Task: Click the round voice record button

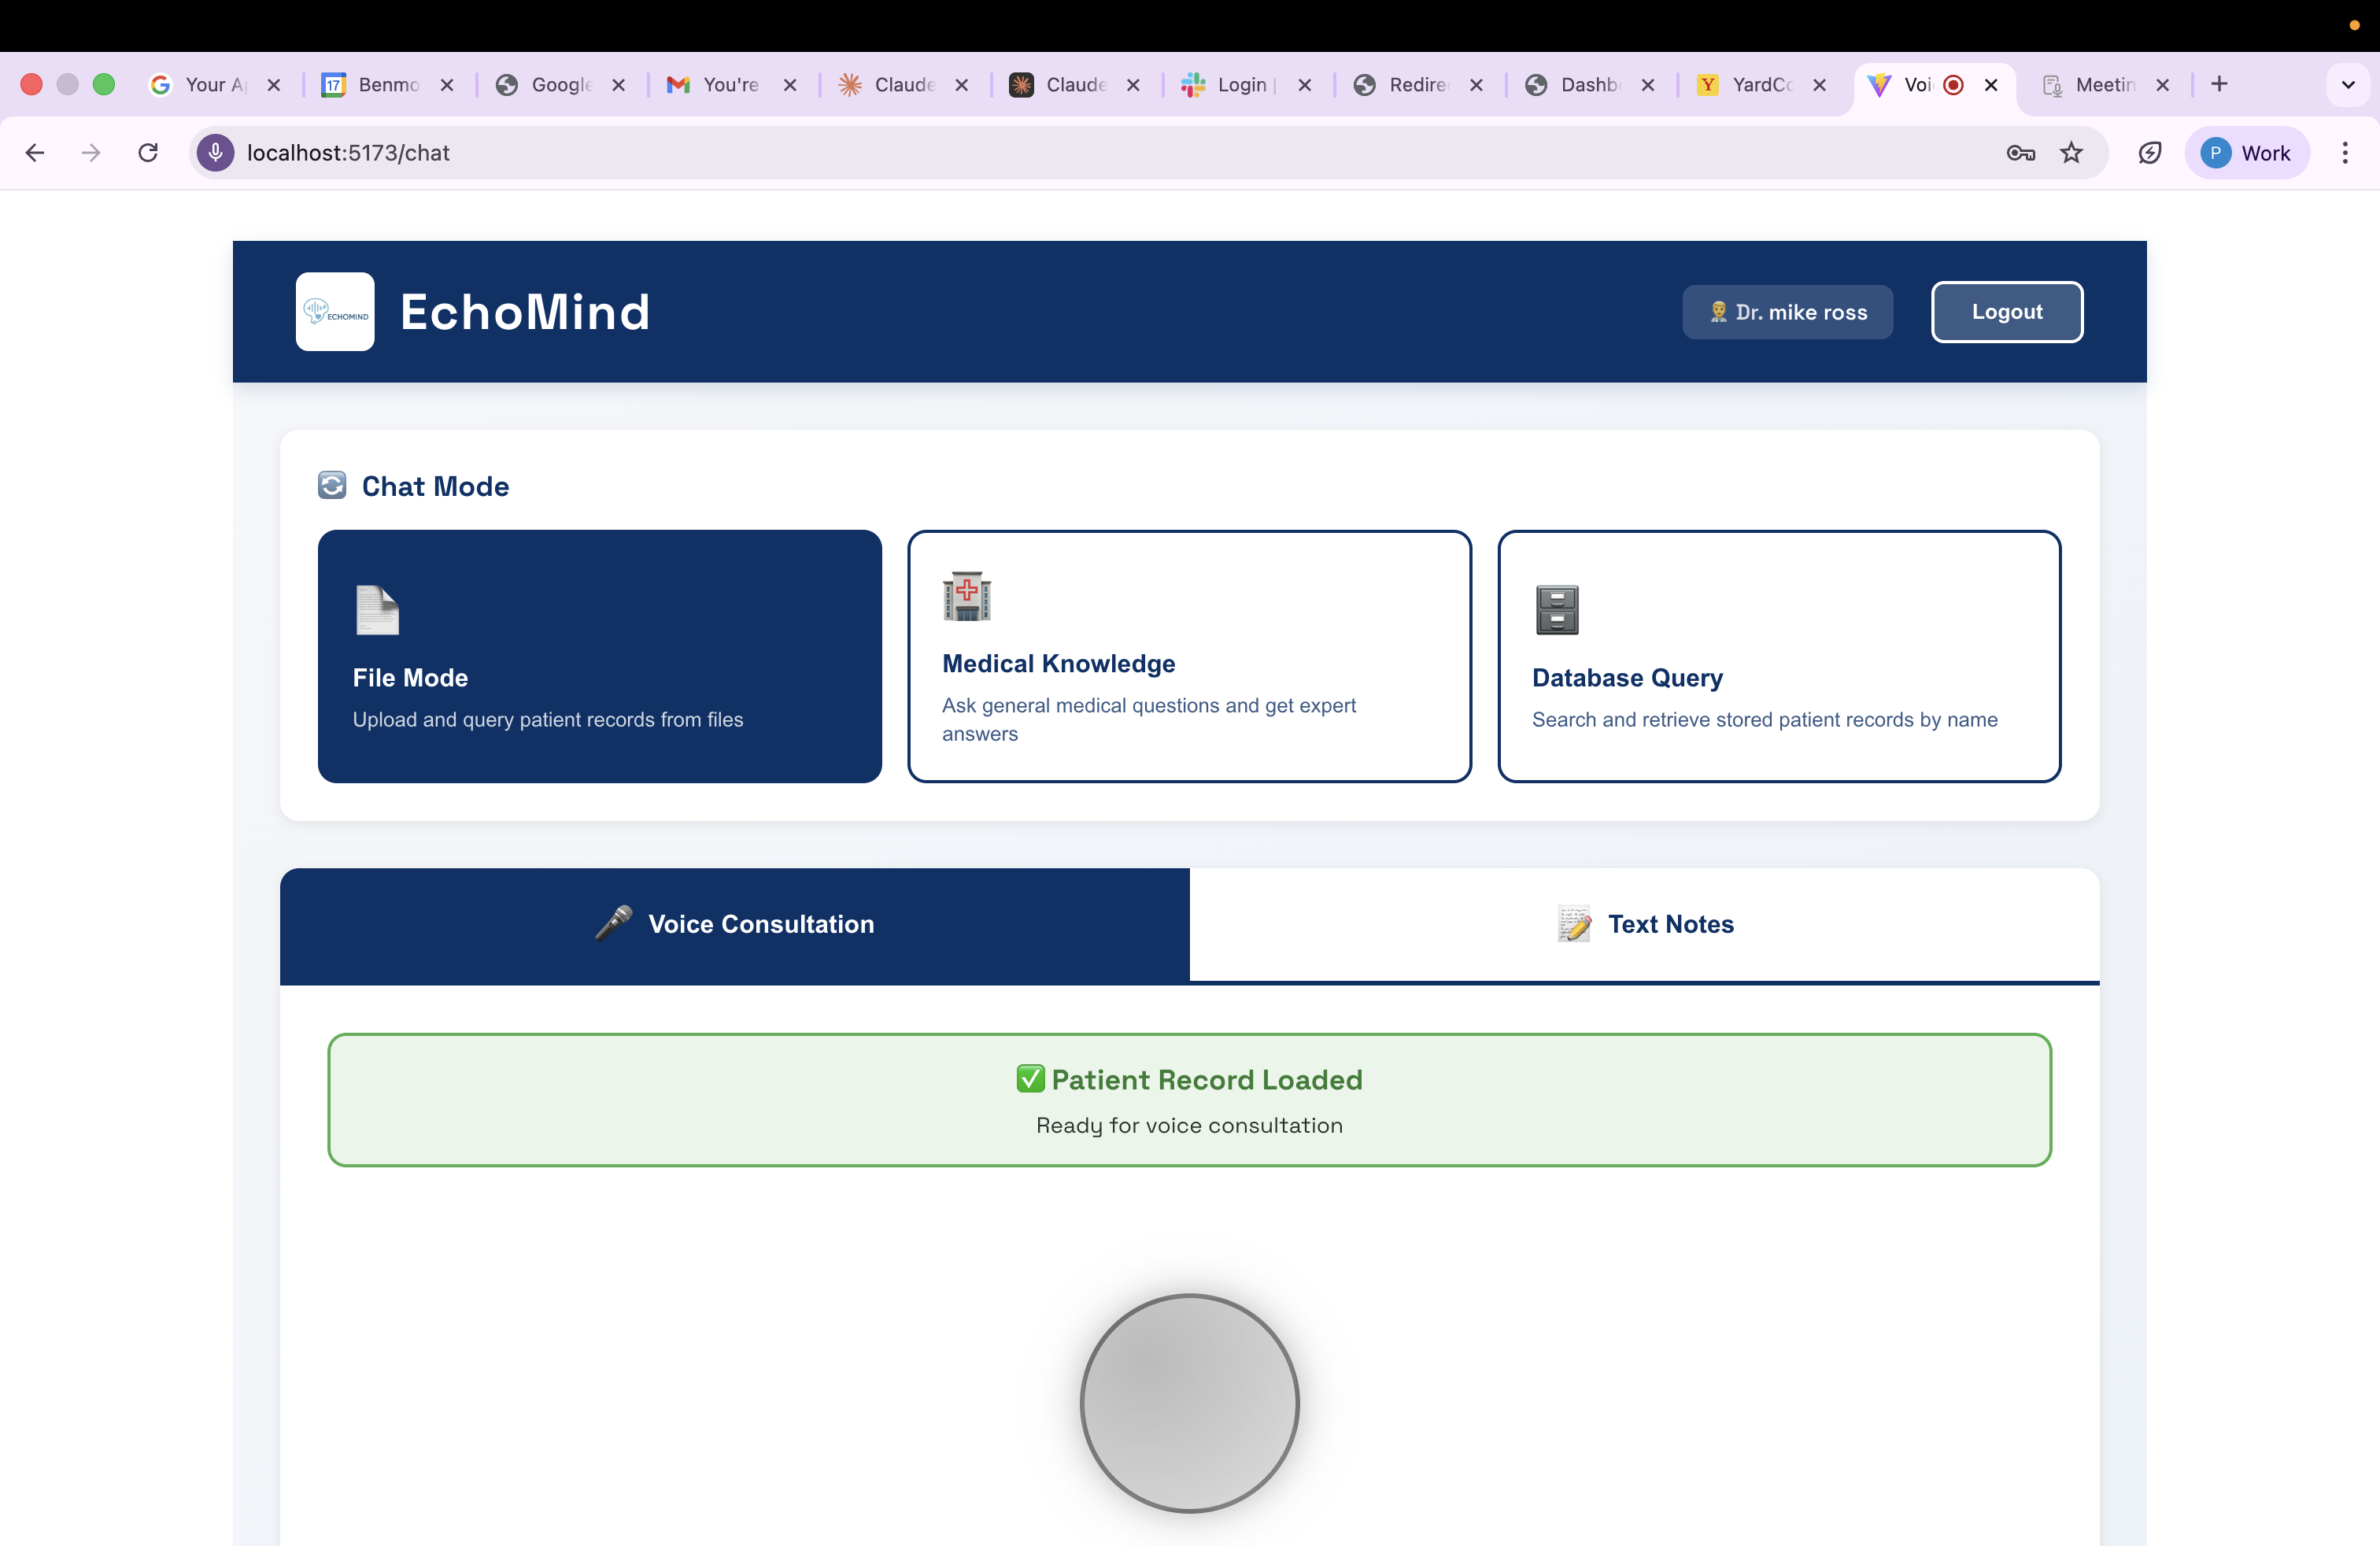Action: click(x=1190, y=1404)
